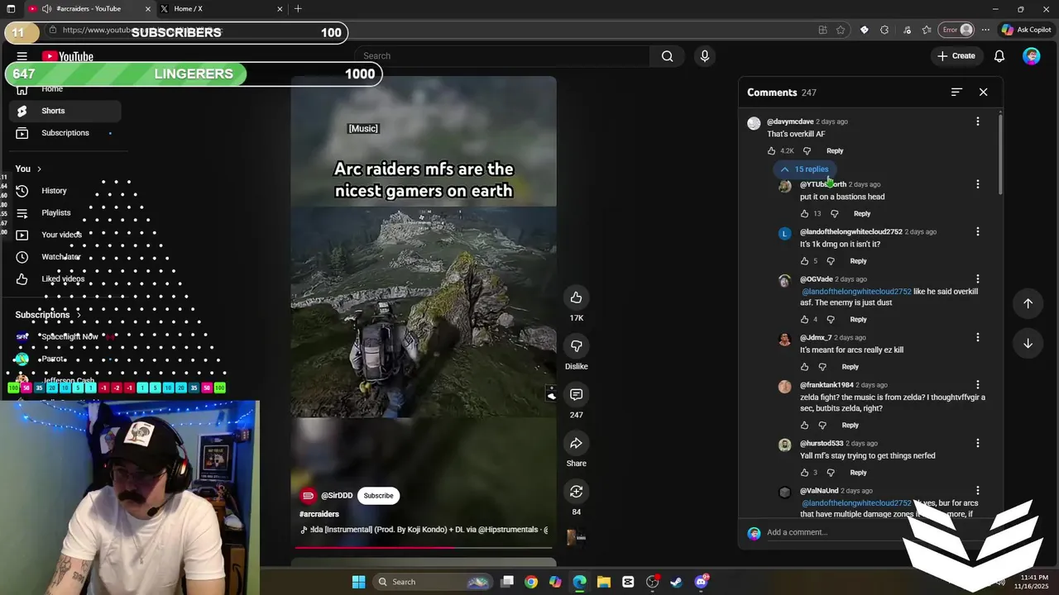Viewport: 1059px width, 595px height.
Task: Open options for @OGVade's reply
Action: (x=977, y=279)
